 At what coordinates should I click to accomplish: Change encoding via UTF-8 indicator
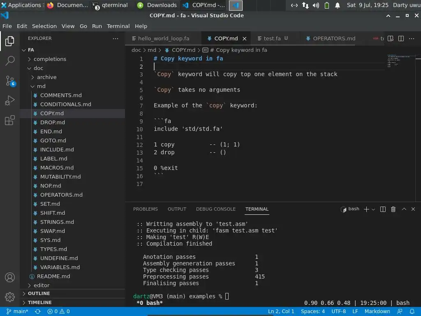pyautogui.click(x=339, y=311)
